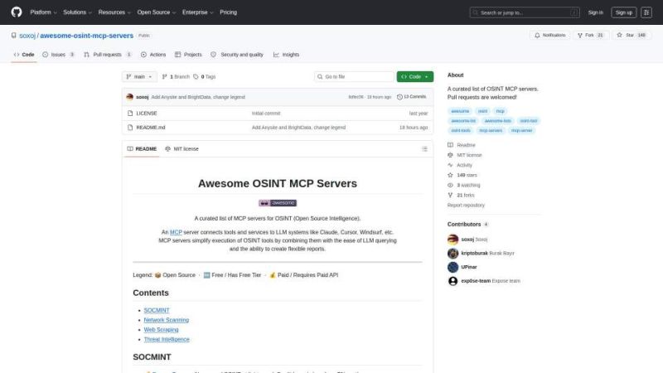Click the awesome badge
The image size is (663, 373).
278,203
